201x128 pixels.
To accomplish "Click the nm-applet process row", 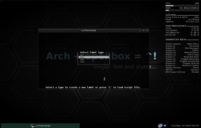I will click(x=182, y=30).
